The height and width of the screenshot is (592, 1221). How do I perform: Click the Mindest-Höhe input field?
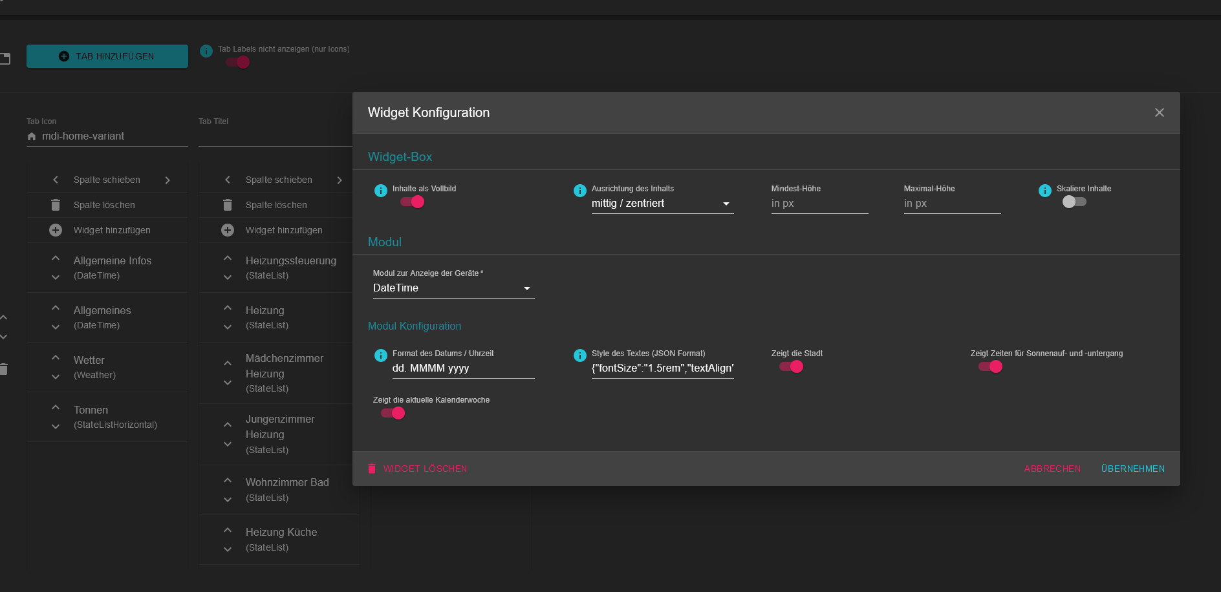[x=819, y=204]
